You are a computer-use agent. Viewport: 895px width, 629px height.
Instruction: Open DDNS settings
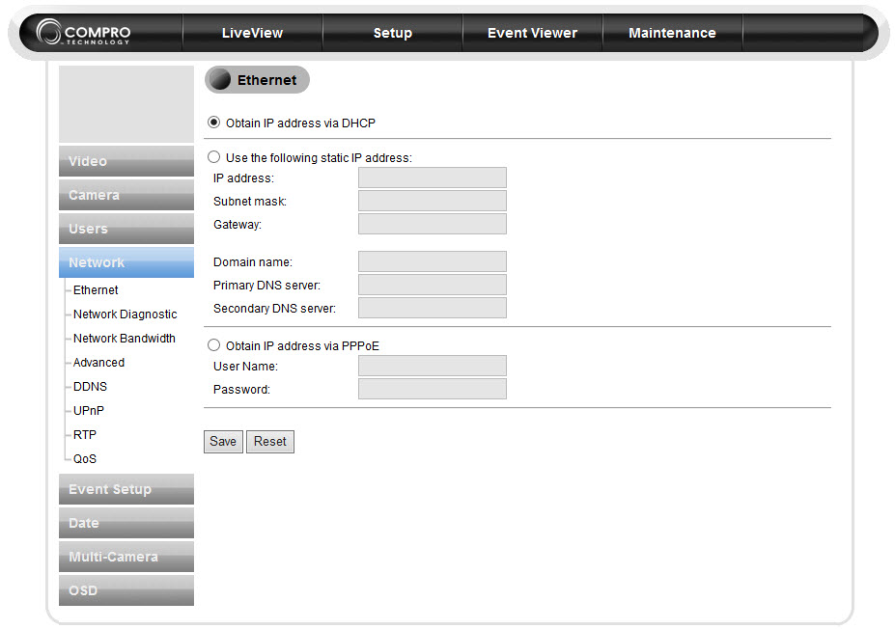click(x=90, y=387)
